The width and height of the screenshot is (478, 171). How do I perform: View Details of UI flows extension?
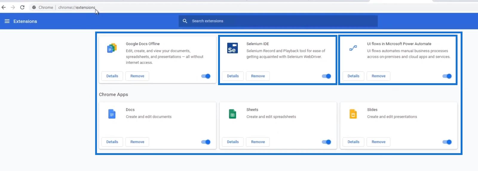[x=353, y=76]
